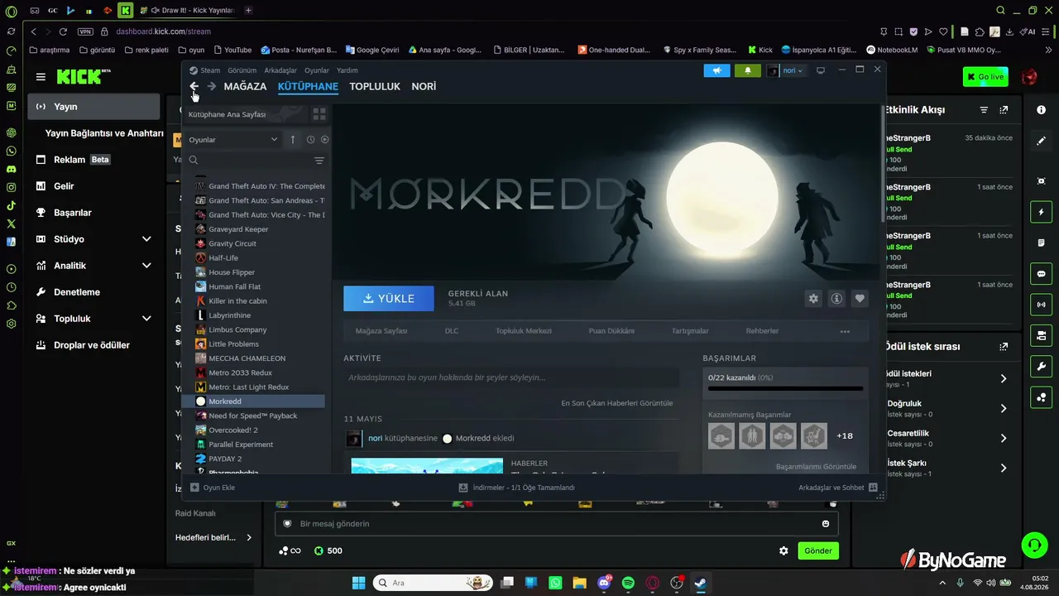Click Oyun Ekle at Steam's bottom left
This screenshot has width=1059, height=596.
[213, 488]
